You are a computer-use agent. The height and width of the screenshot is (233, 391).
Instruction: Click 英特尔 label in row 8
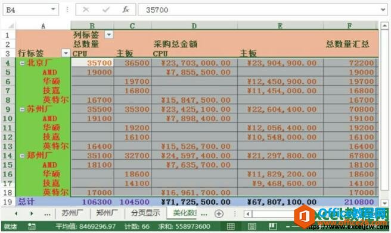coord(55,100)
